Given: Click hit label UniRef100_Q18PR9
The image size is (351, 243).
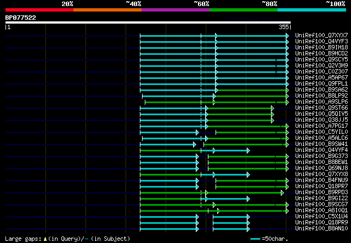Looking at the screenshot, I should [321, 223].
